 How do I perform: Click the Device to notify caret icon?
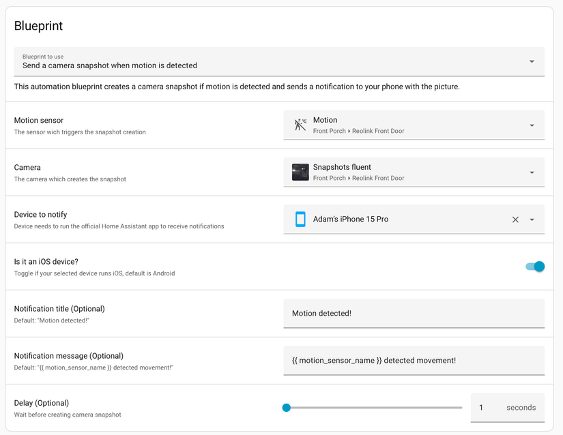[x=532, y=220]
